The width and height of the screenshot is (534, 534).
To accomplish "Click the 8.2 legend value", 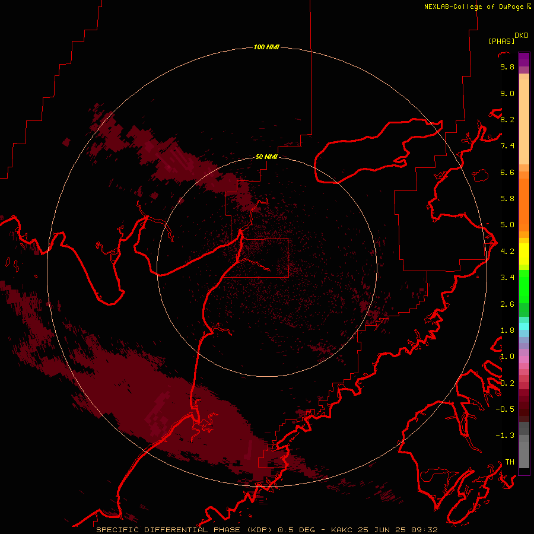I will coord(507,119).
